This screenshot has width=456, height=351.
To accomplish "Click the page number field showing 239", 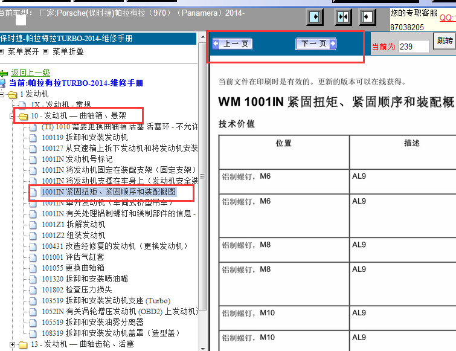I will (414, 47).
